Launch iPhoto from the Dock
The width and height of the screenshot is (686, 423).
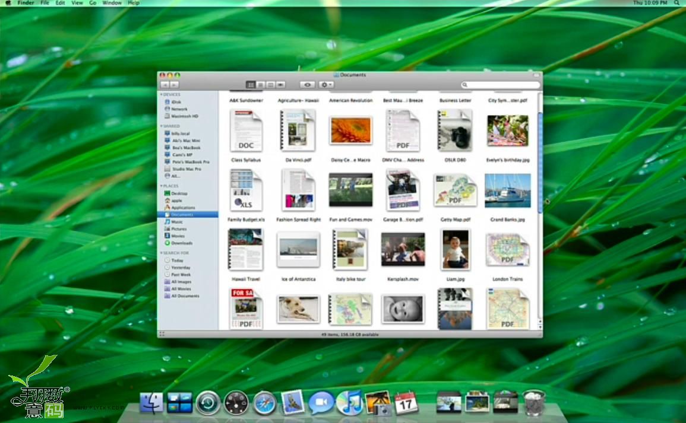click(378, 403)
